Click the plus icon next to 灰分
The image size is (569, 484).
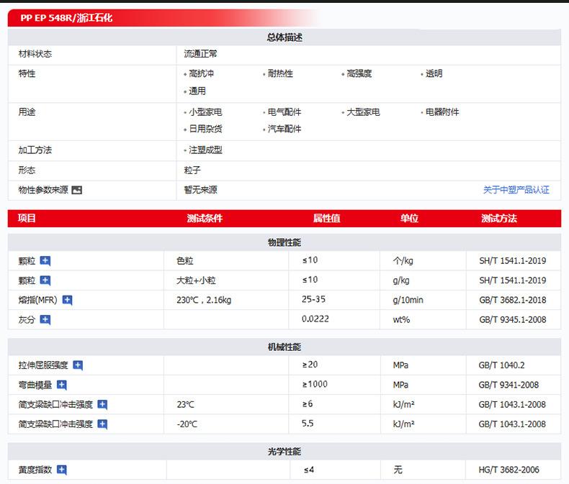[45, 320]
